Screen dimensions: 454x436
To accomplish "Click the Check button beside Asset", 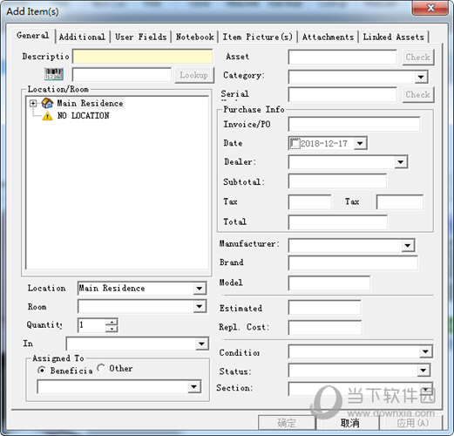I will (x=418, y=57).
